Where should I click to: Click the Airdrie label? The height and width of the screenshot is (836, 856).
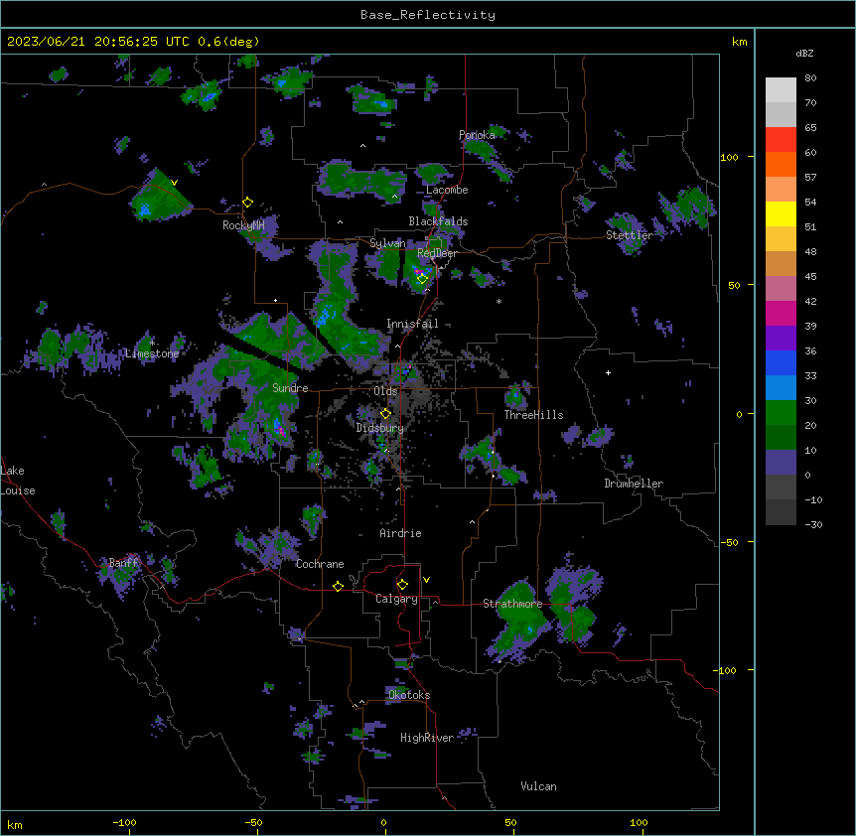tap(401, 533)
